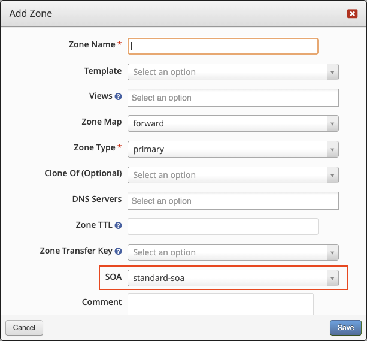Screen dimensions: 367x341
Task: Click the Zone TTL input field
Action: pos(223,227)
